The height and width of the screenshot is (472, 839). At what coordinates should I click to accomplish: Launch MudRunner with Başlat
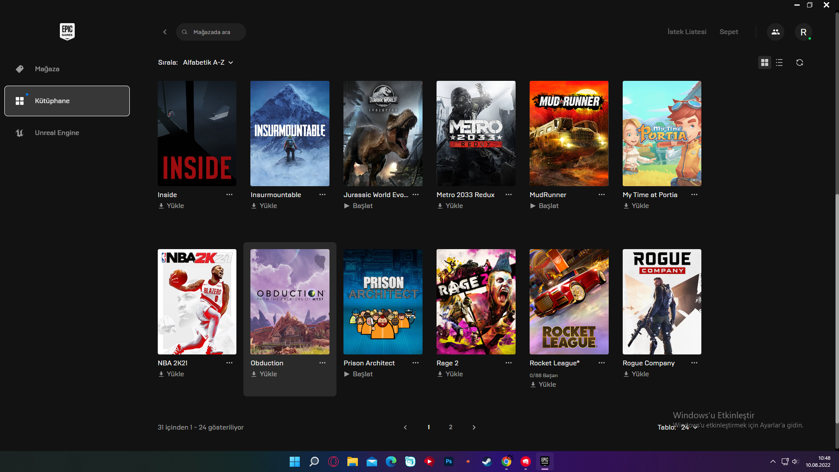click(544, 206)
